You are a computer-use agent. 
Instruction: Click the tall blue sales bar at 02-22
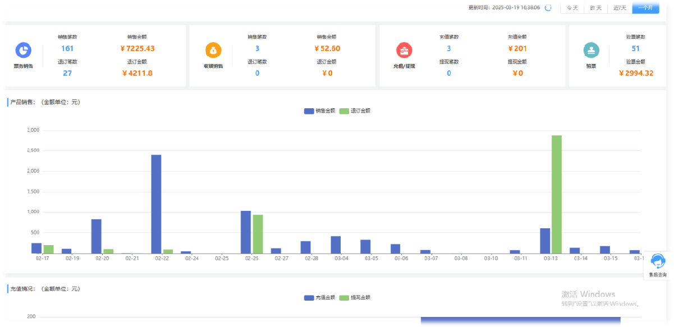156,204
